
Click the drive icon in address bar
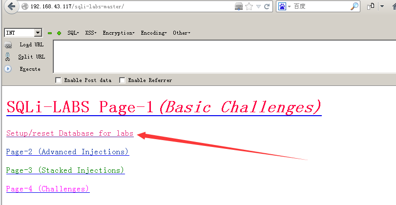pyautogui.click(x=238, y=6)
